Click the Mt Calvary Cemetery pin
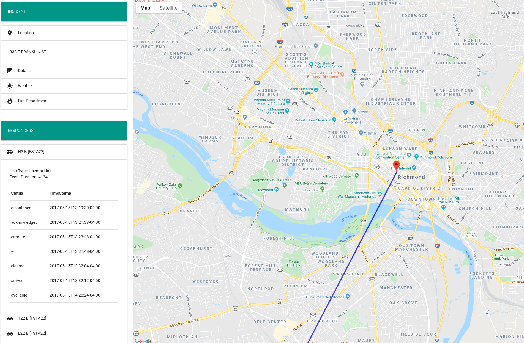The width and height of the screenshot is (524, 343). pos(322,189)
